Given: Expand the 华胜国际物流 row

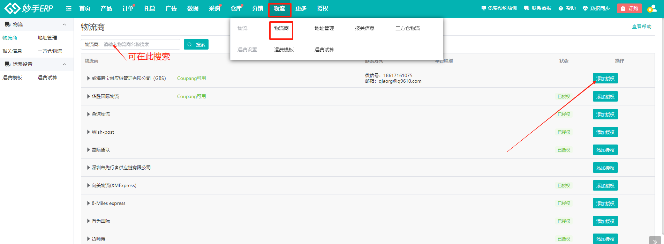Looking at the screenshot, I should point(88,96).
